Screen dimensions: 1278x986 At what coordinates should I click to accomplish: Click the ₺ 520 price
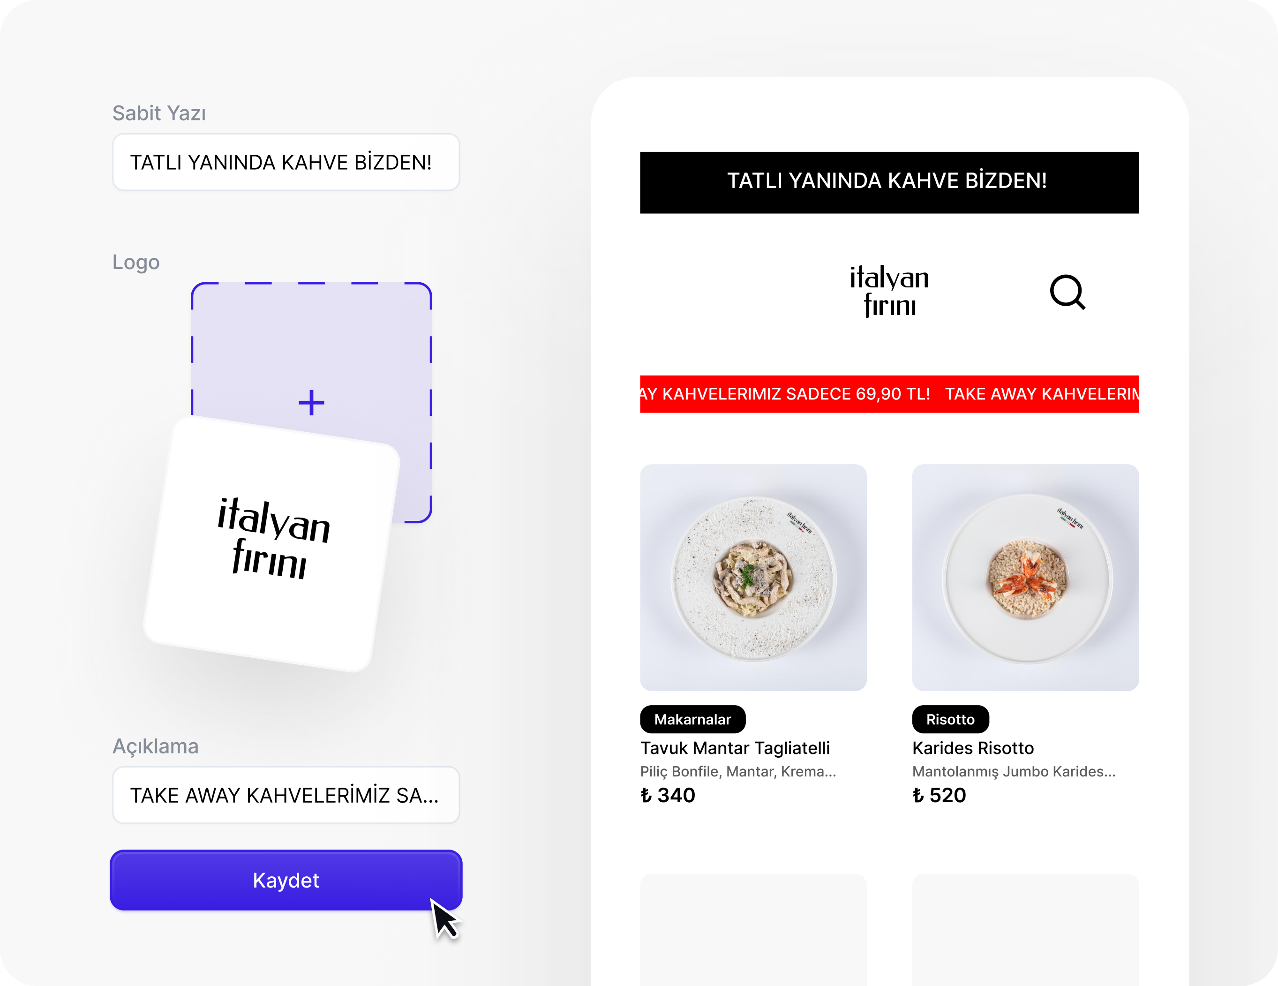(939, 795)
